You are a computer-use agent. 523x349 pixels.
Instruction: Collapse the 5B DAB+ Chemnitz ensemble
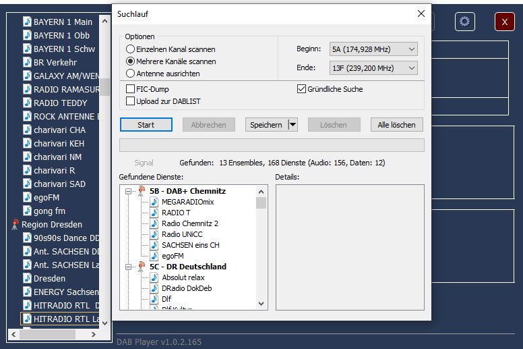pyautogui.click(x=128, y=191)
